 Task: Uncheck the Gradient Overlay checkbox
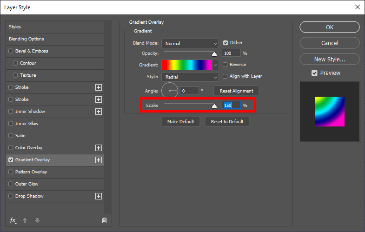point(11,160)
